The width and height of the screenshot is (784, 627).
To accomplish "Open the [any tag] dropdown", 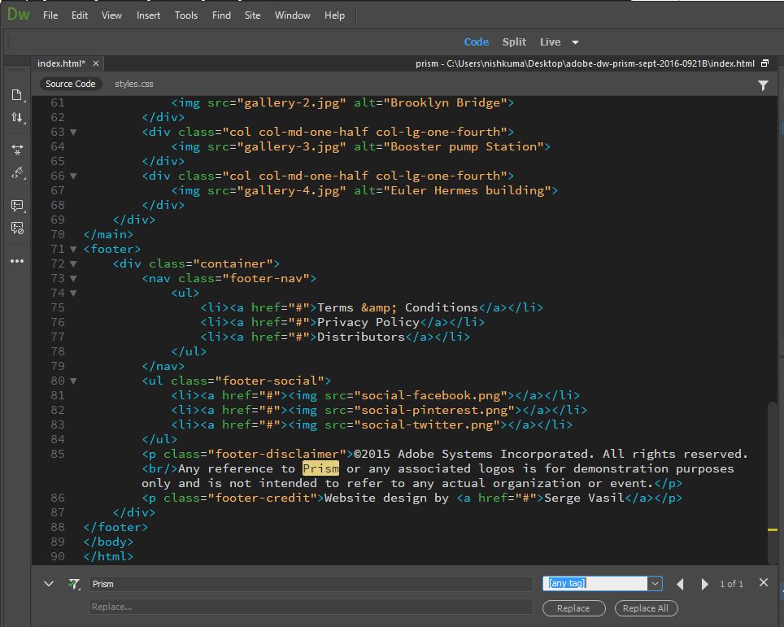I will [x=655, y=584].
